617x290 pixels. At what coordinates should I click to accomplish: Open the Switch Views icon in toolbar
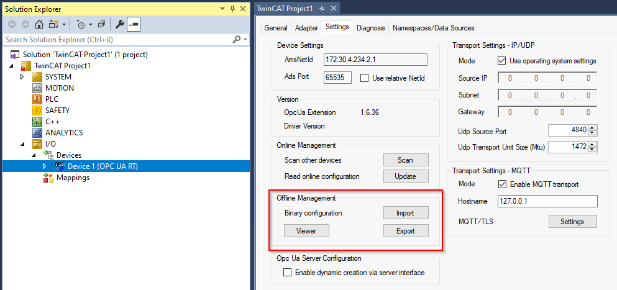(53, 25)
